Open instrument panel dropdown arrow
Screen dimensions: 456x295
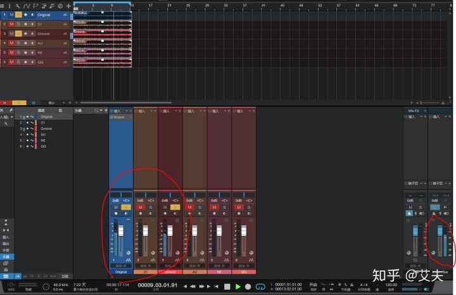tap(101, 110)
